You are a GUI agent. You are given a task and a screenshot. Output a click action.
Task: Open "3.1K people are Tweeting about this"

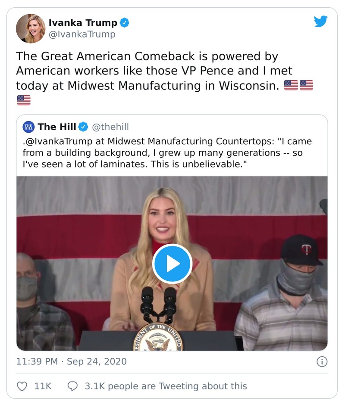pyautogui.click(x=166, y=386)
